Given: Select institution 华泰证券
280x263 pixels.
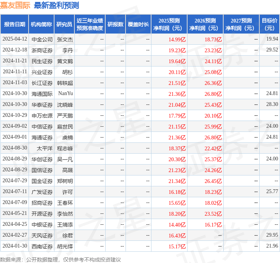Looking at the screenshot, I should point(42,105).
